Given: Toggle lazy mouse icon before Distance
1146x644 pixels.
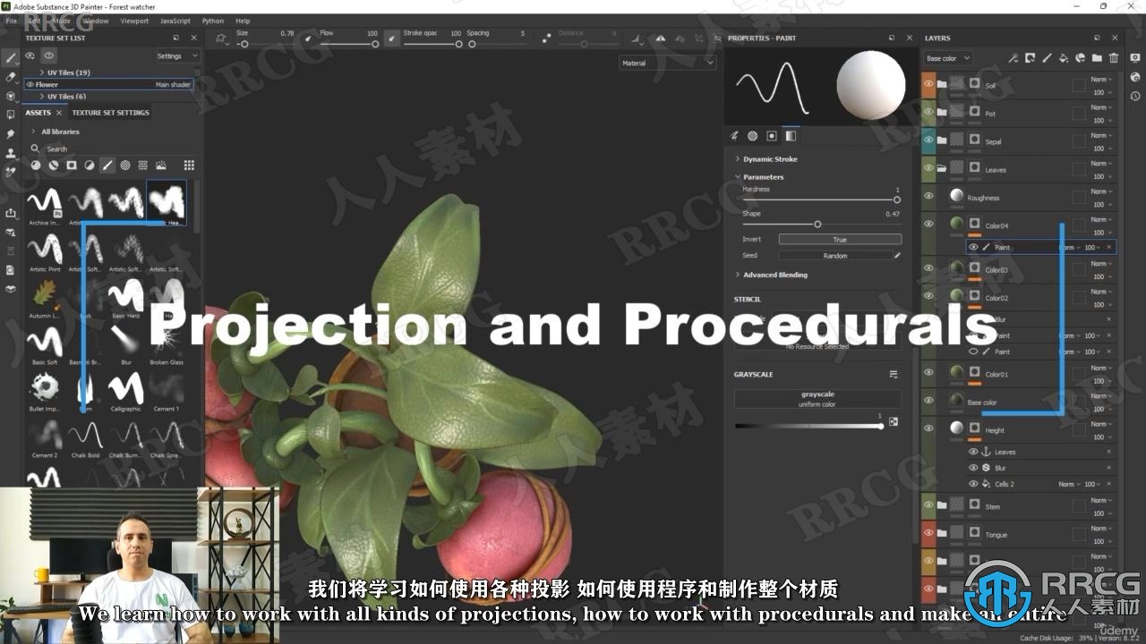Looking at the screenshot, I should coord(546,38).
